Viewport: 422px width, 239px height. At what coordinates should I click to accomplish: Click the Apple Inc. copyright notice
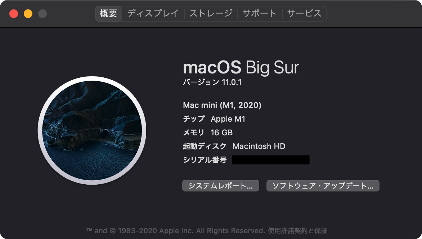176,231
